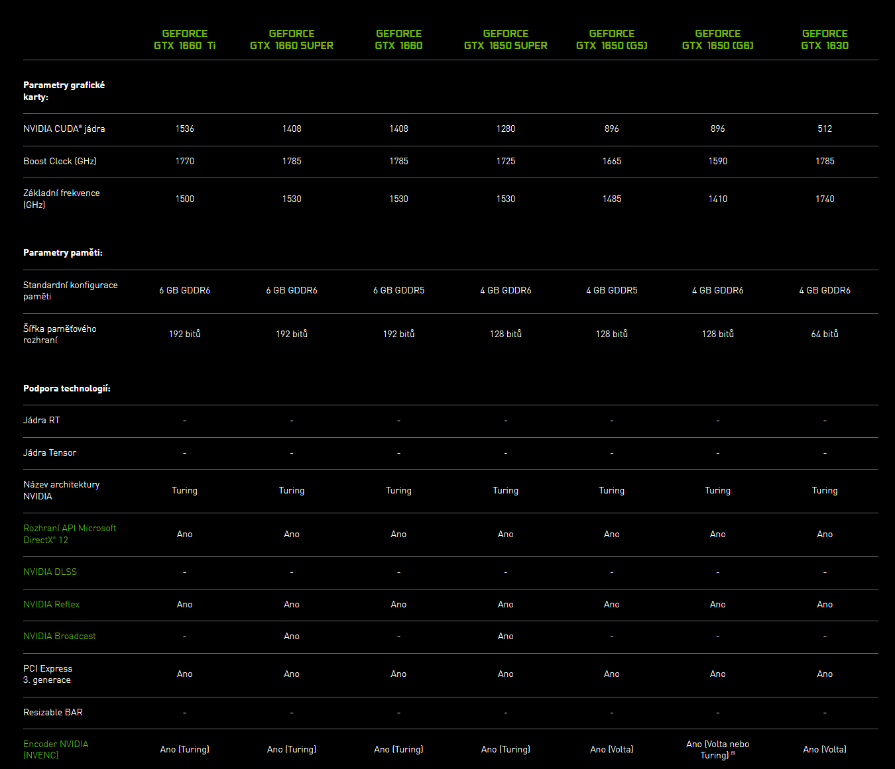
Task: Click the 1485 base clock value
Action: (612, 199)
